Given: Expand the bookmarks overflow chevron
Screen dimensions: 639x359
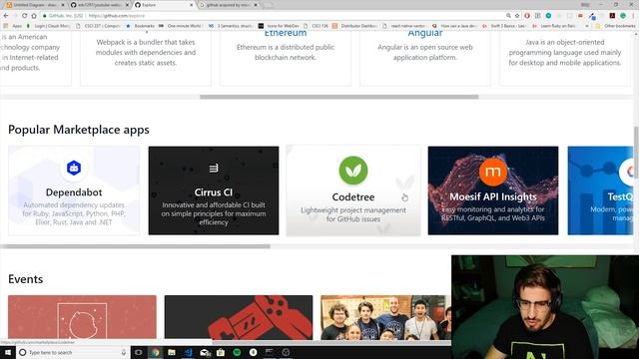Looking at the screenshot, I should coord(587,26).
